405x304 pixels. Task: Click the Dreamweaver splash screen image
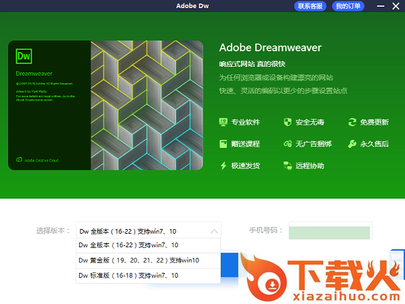pyautogui.click(x=145, y=105)
